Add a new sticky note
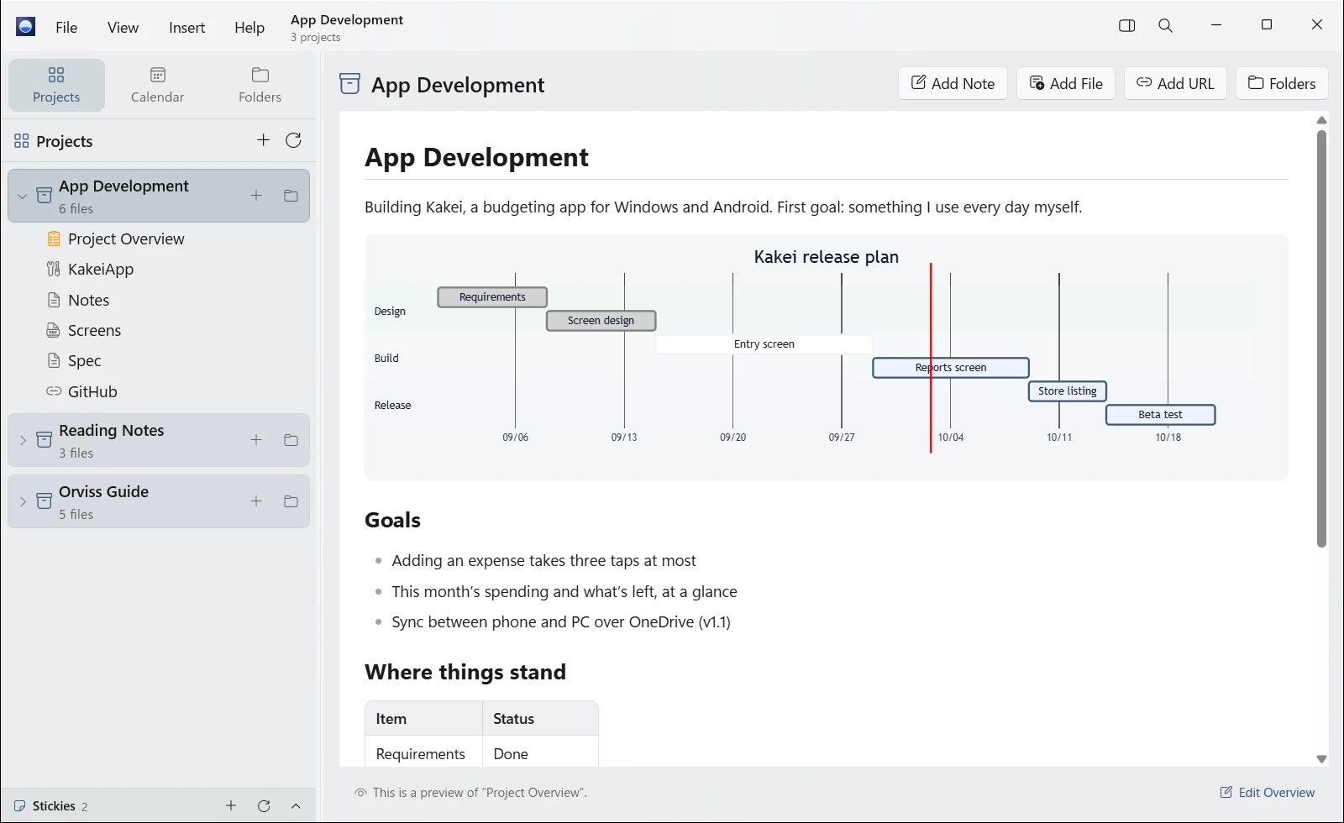The image size is (1344, 823). [231, 806]
